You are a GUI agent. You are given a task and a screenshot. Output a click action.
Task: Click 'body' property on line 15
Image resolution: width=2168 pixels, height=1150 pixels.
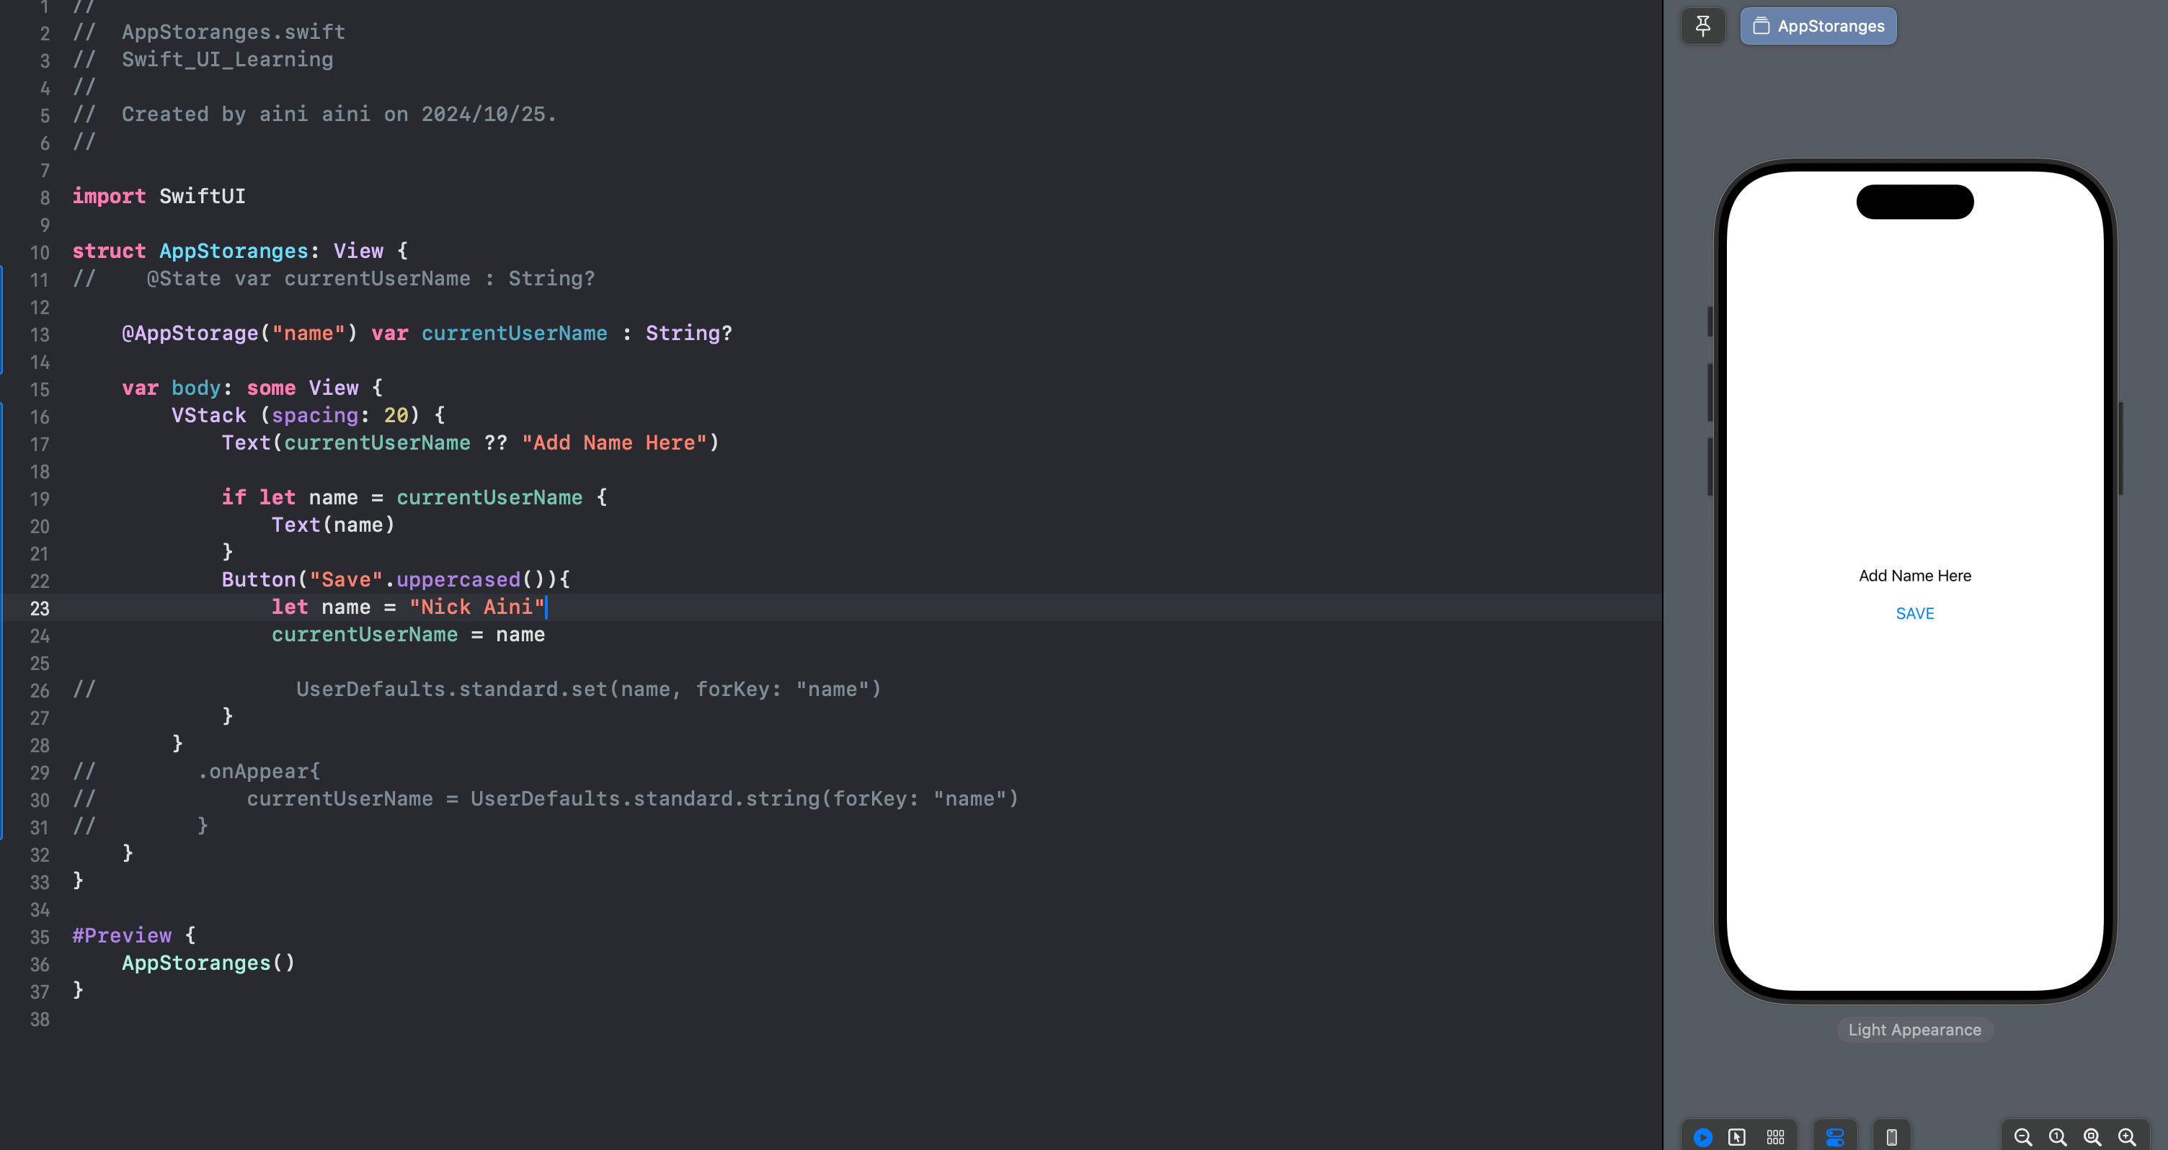click(196, 388)
